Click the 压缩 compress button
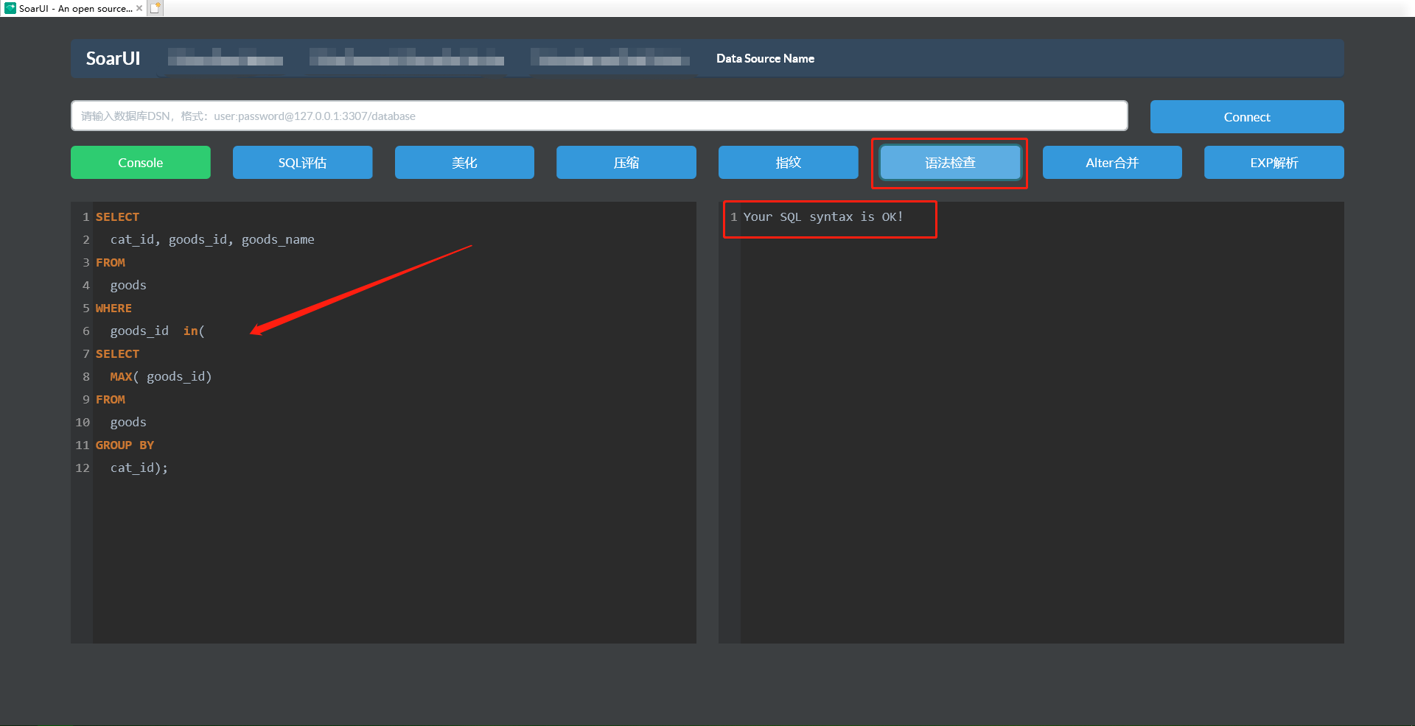Viewport: 1415px width, 726px height. click(626, 163)
